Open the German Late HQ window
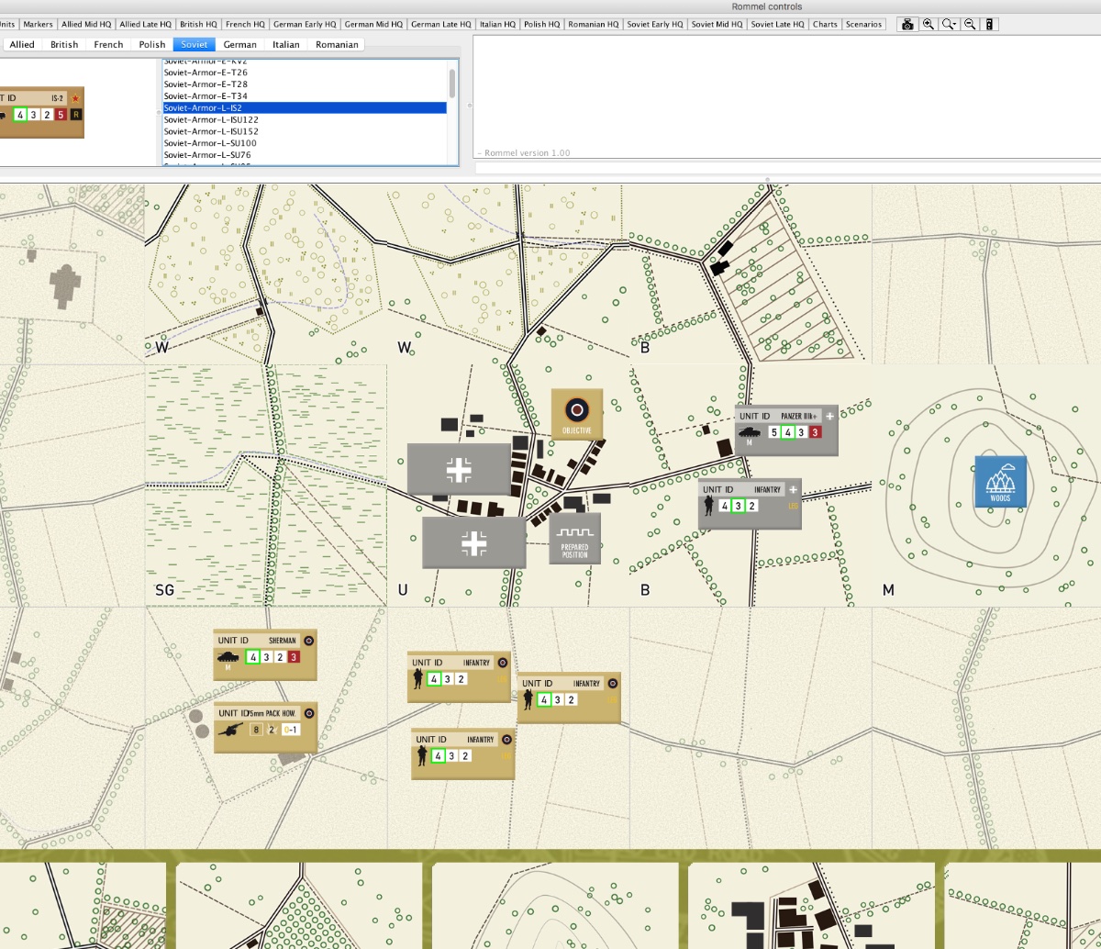 point(441,25)
